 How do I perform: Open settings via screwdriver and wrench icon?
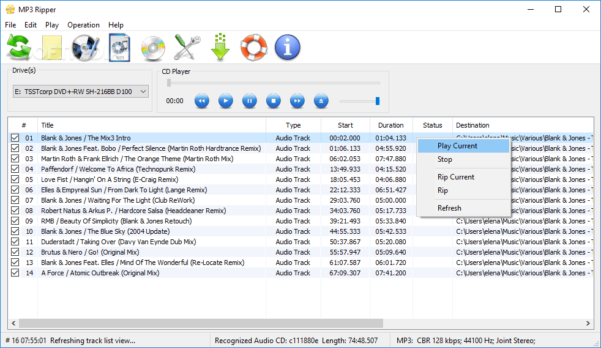[187, 48]
